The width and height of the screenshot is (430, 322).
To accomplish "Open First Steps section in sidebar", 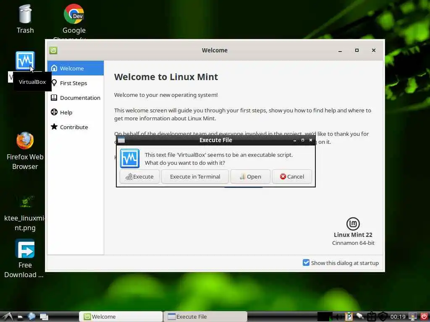I will click(76, 83).
